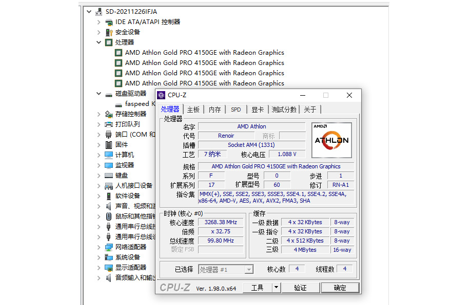
Task: Click the 键盘 keyboard icon
Action: (109, 176)
